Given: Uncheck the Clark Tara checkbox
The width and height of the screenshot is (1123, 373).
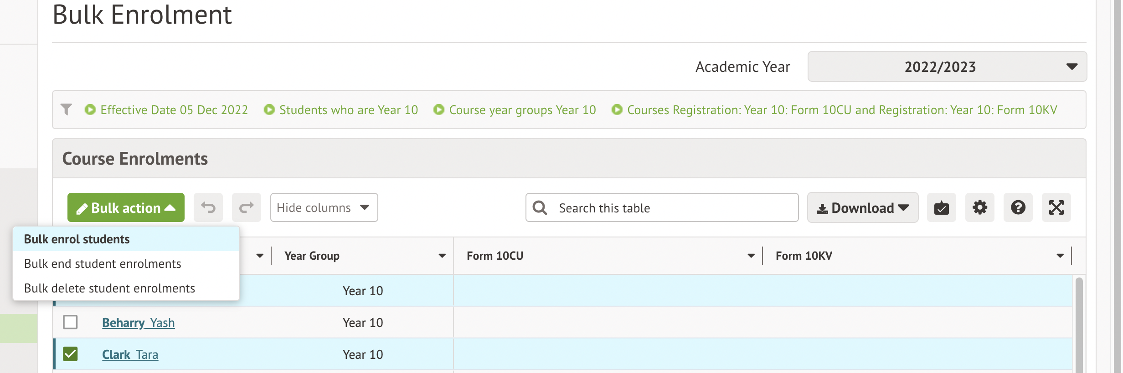Looking at the screenshot, I should tap(70, 354).
